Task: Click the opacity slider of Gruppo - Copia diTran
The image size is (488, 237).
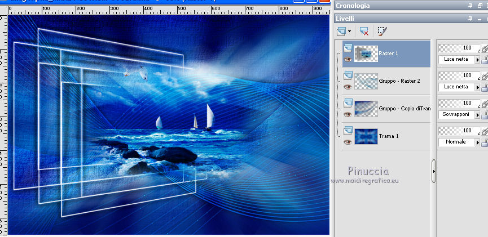Action: (x=459, y=104)
